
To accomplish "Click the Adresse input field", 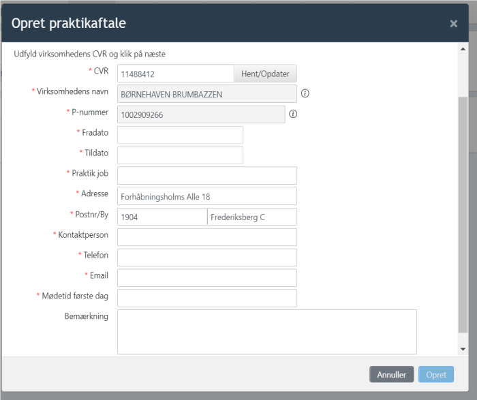I will [x=207, y=196].
